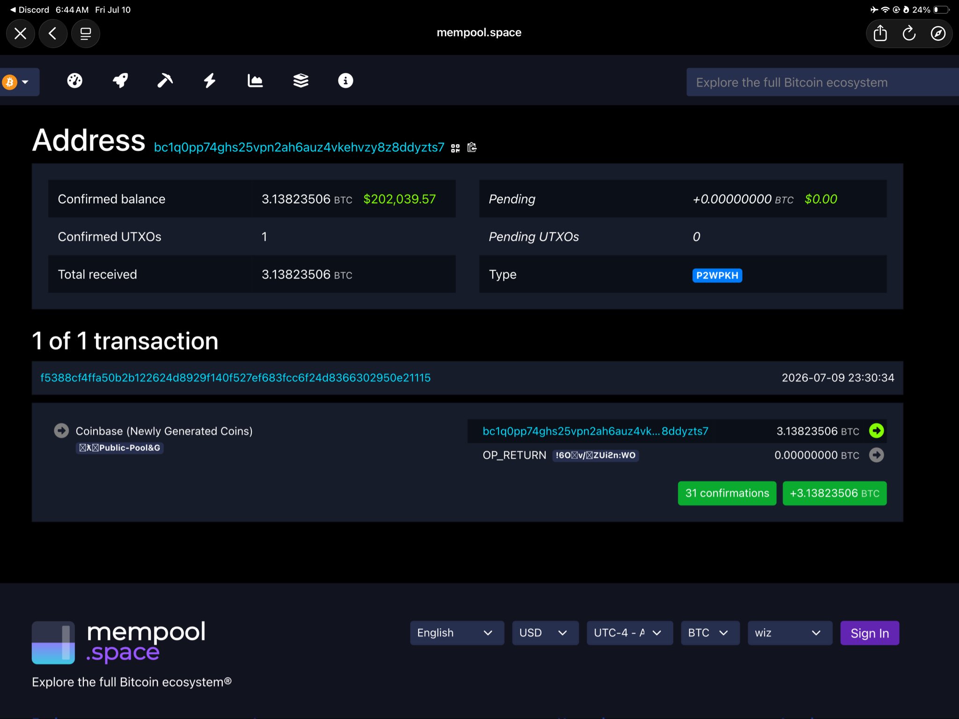Image resolution: width=959 pixels, height=719 pixels.
Task: Tap the mempool.space URL title
Action: [479, 33]
